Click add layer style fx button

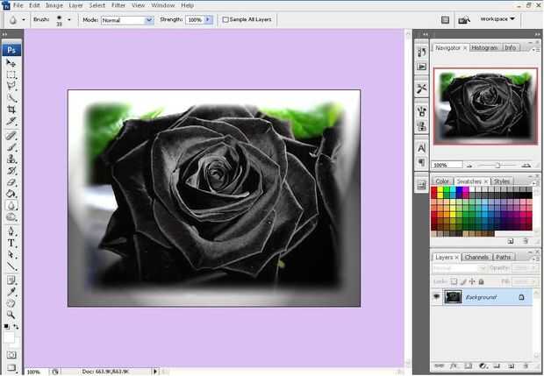454,366
